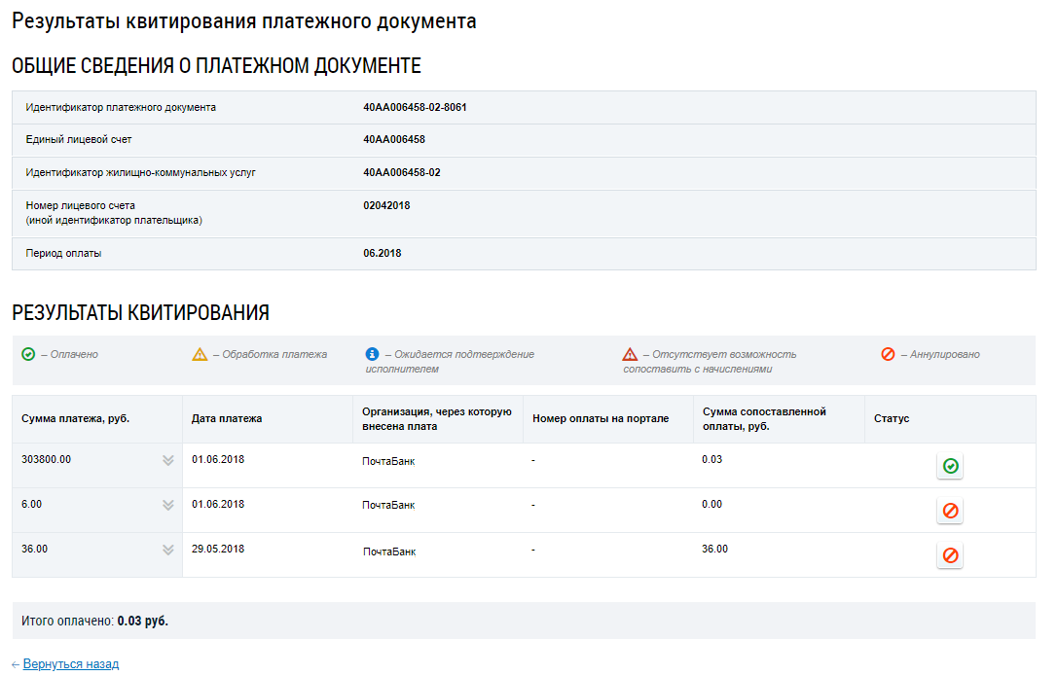Click the blue info 'Ожидается подтверждение' icon
The width and height of the screenshot is (1058, 676).
(x=372, y=354)
